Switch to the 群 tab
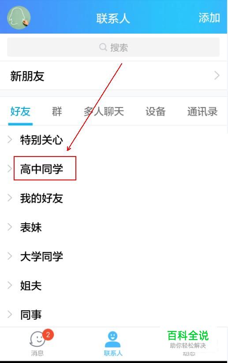228x363 pixels. point(57,111)
